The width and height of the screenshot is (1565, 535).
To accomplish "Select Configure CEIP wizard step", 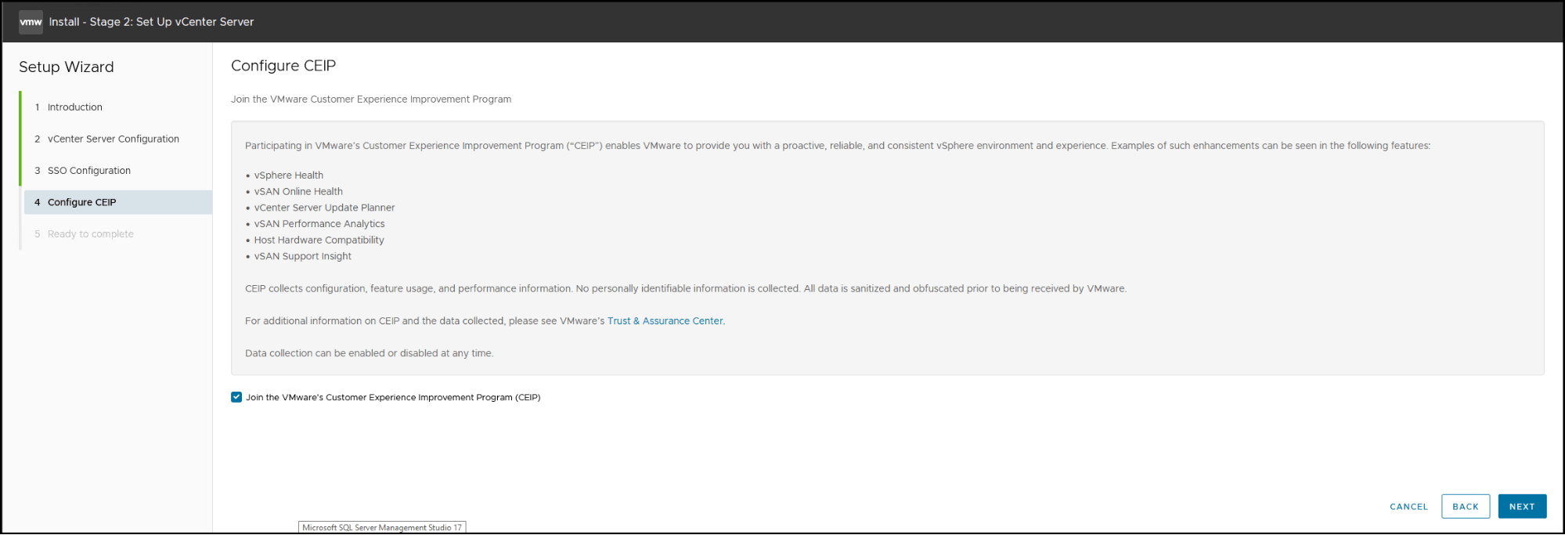I will click(x=118, y=202).
